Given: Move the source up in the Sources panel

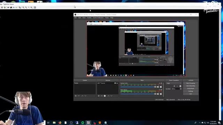Looking at the screenshot, I should (x=108, y=96).
